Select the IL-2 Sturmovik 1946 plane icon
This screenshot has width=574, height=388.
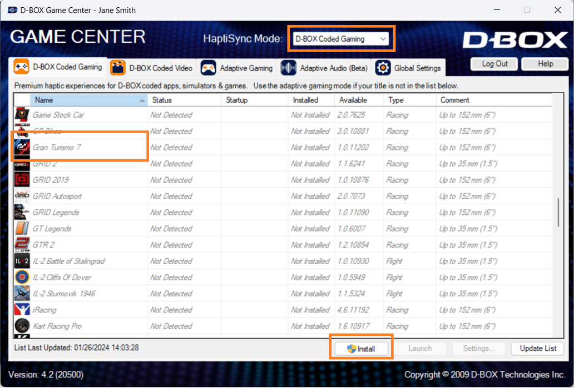22,294
